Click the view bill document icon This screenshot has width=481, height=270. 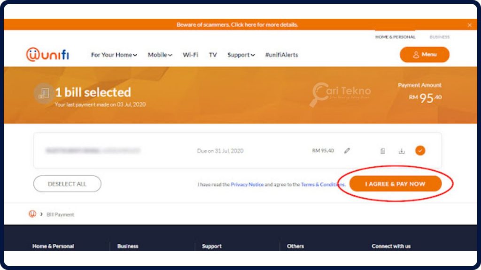382,150
